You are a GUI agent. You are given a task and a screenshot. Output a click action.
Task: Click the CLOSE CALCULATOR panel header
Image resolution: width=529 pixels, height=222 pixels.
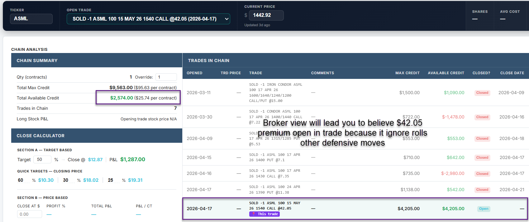coord(97,136)
